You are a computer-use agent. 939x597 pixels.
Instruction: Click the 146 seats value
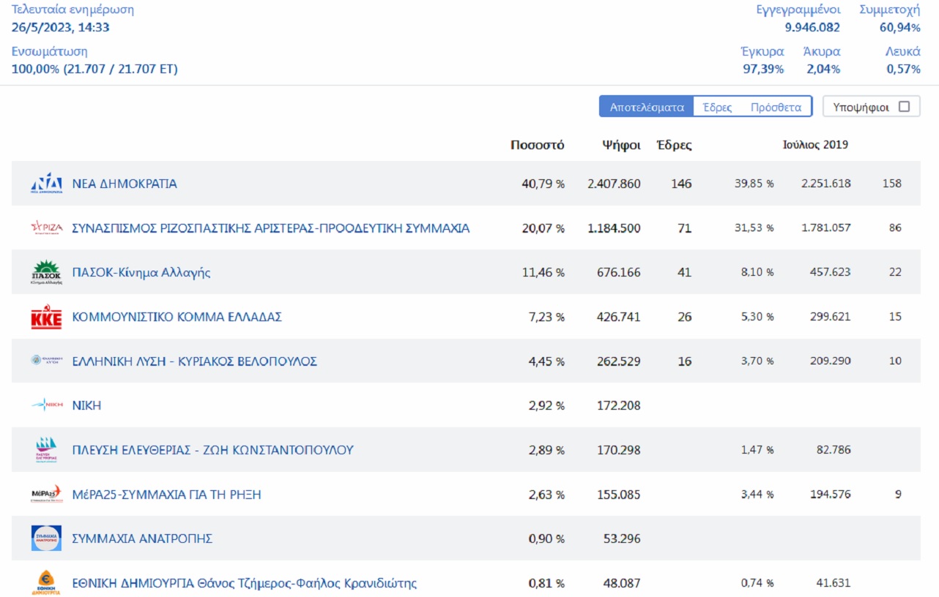681,184
